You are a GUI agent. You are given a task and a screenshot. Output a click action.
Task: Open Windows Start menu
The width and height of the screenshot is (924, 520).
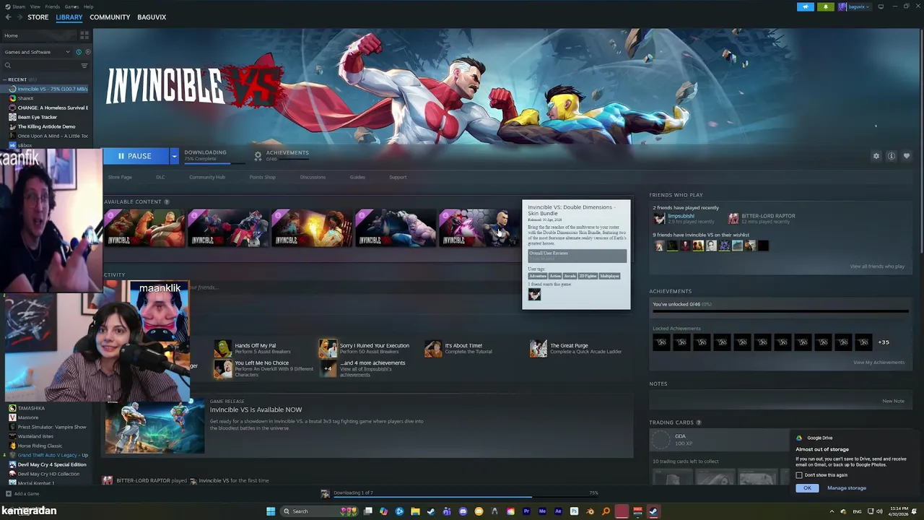coord(271,511)
